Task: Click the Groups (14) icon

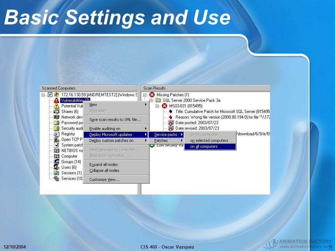Action: coord(57,161)
